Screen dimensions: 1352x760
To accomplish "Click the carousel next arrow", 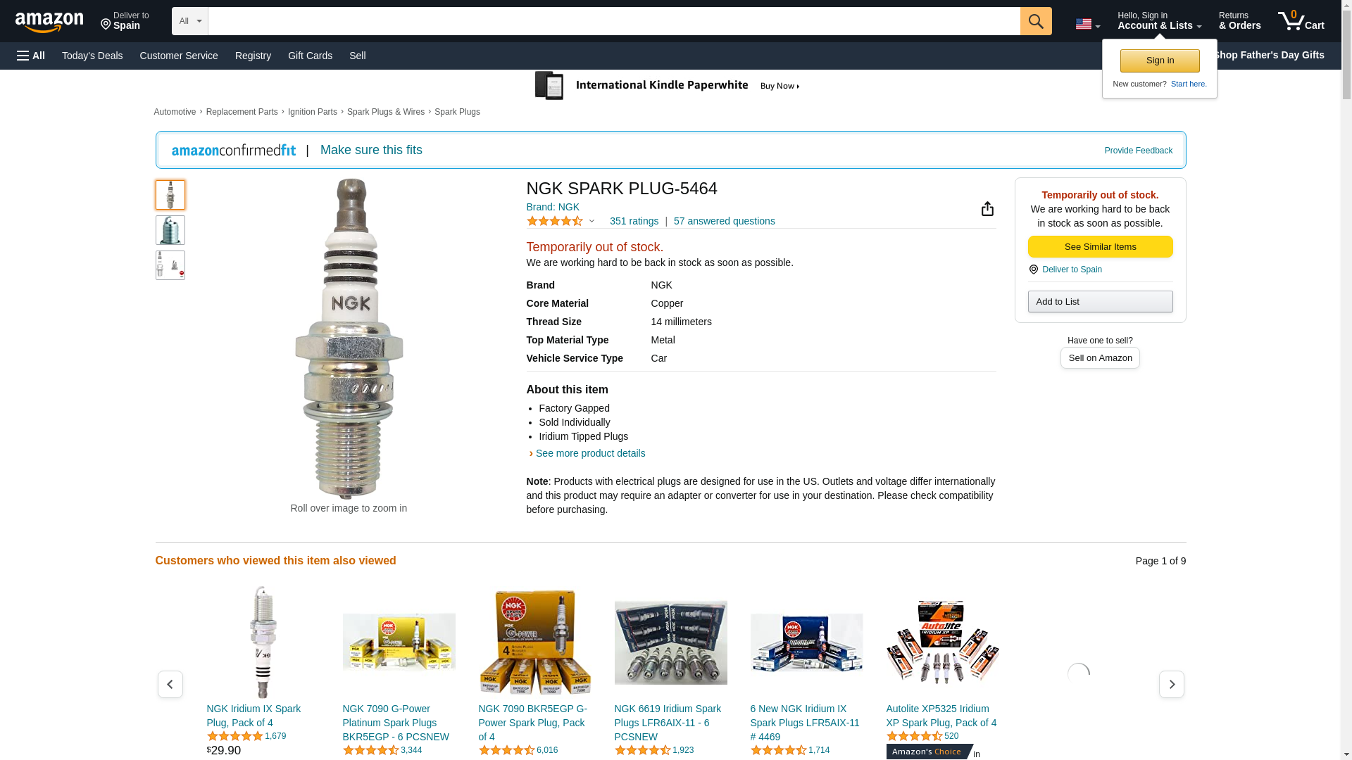I will 1171,684.
